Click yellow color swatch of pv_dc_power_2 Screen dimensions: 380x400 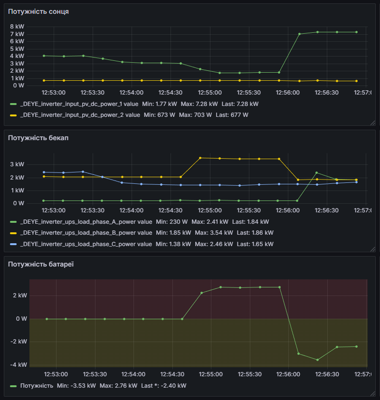coord(13,114)
